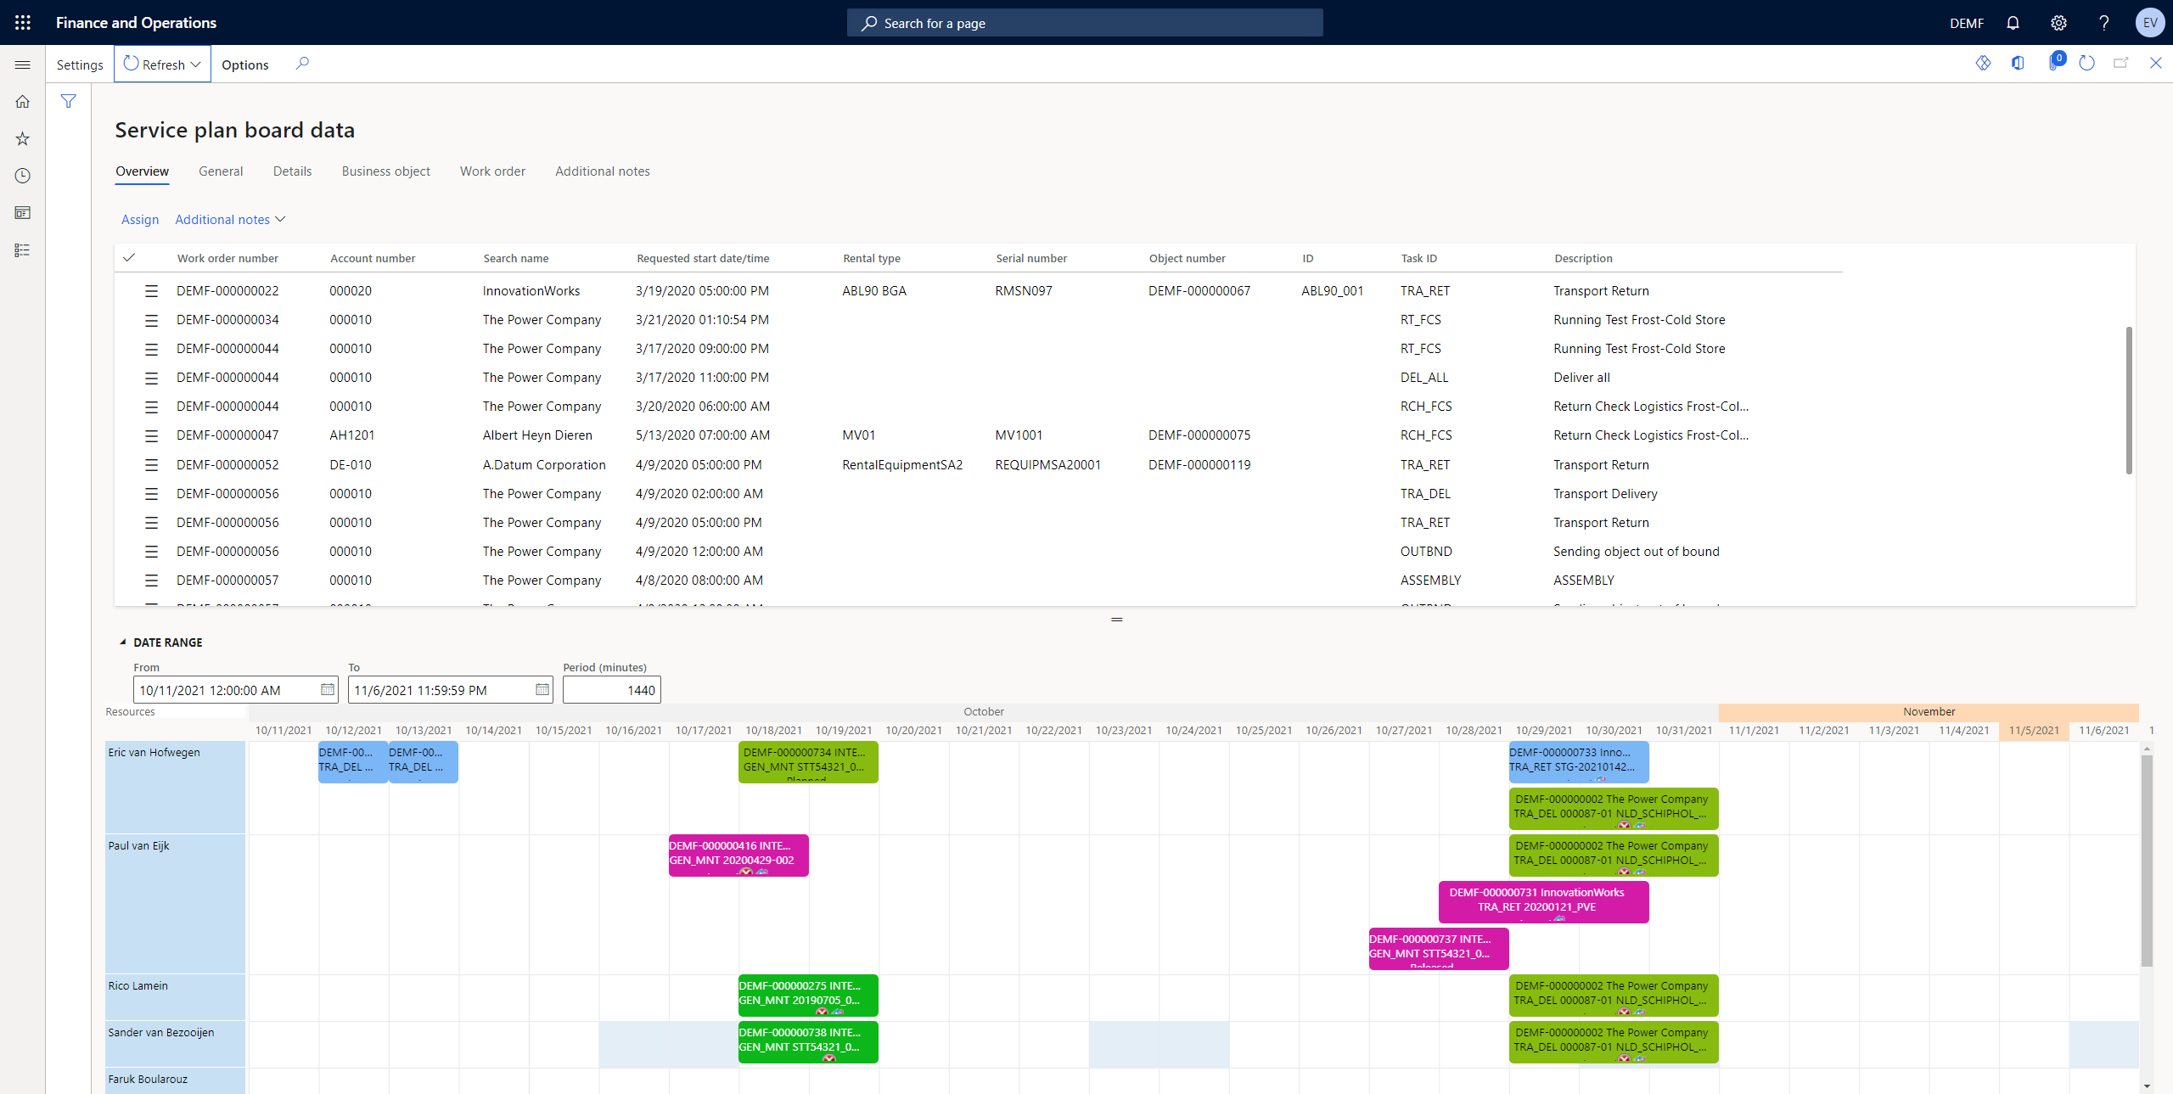2173x1094 pixels.
Task: Go to the Home icon in sidebar
Action: pos(23,101)
